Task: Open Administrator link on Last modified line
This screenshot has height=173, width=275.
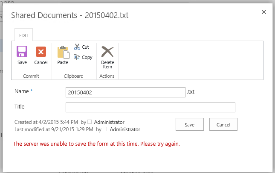Action: 124,129
